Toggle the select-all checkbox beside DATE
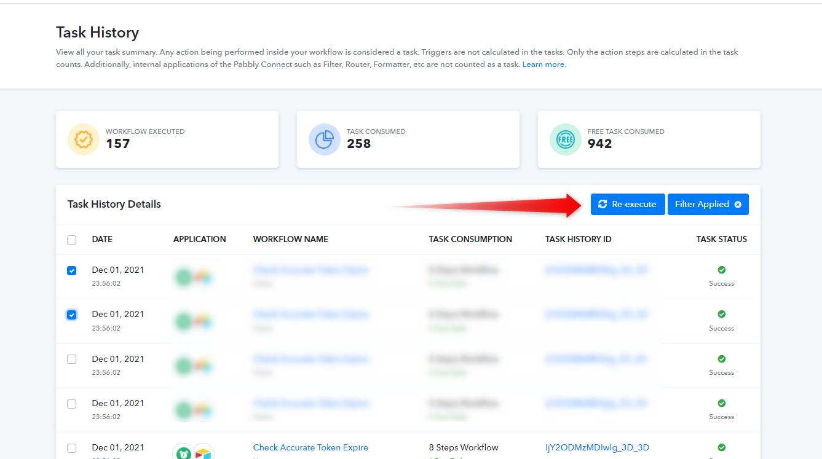 [x=72, y=240]
